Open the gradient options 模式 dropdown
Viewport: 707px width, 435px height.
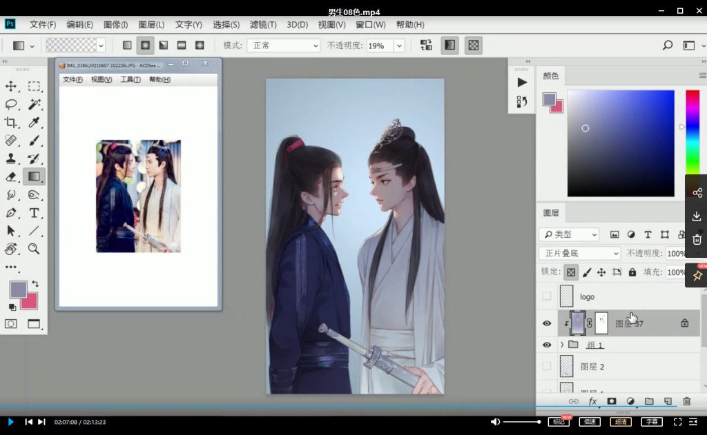284,45
